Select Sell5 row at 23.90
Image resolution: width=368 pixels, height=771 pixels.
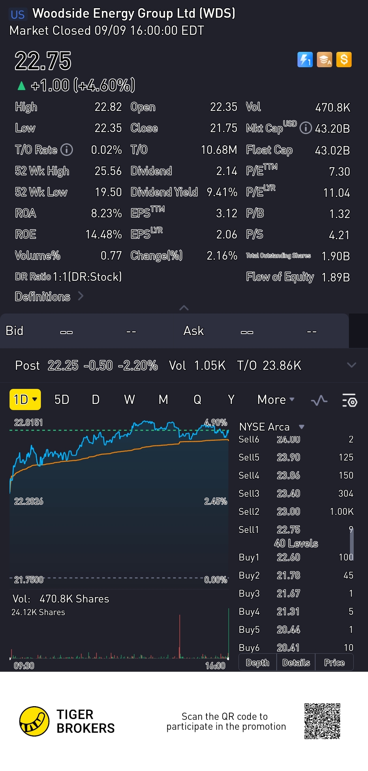click(x=296, y=457)
